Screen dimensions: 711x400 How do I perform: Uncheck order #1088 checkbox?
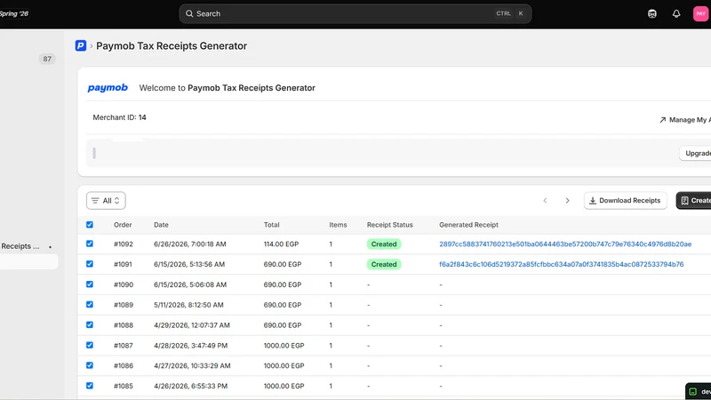(x=90, y=324)
